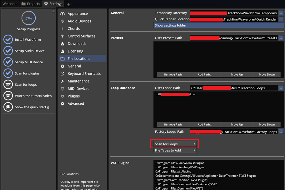285x190 pixels.
Task: Browse for Temporary Directory using ... button
Action: [x=281, y=13]
